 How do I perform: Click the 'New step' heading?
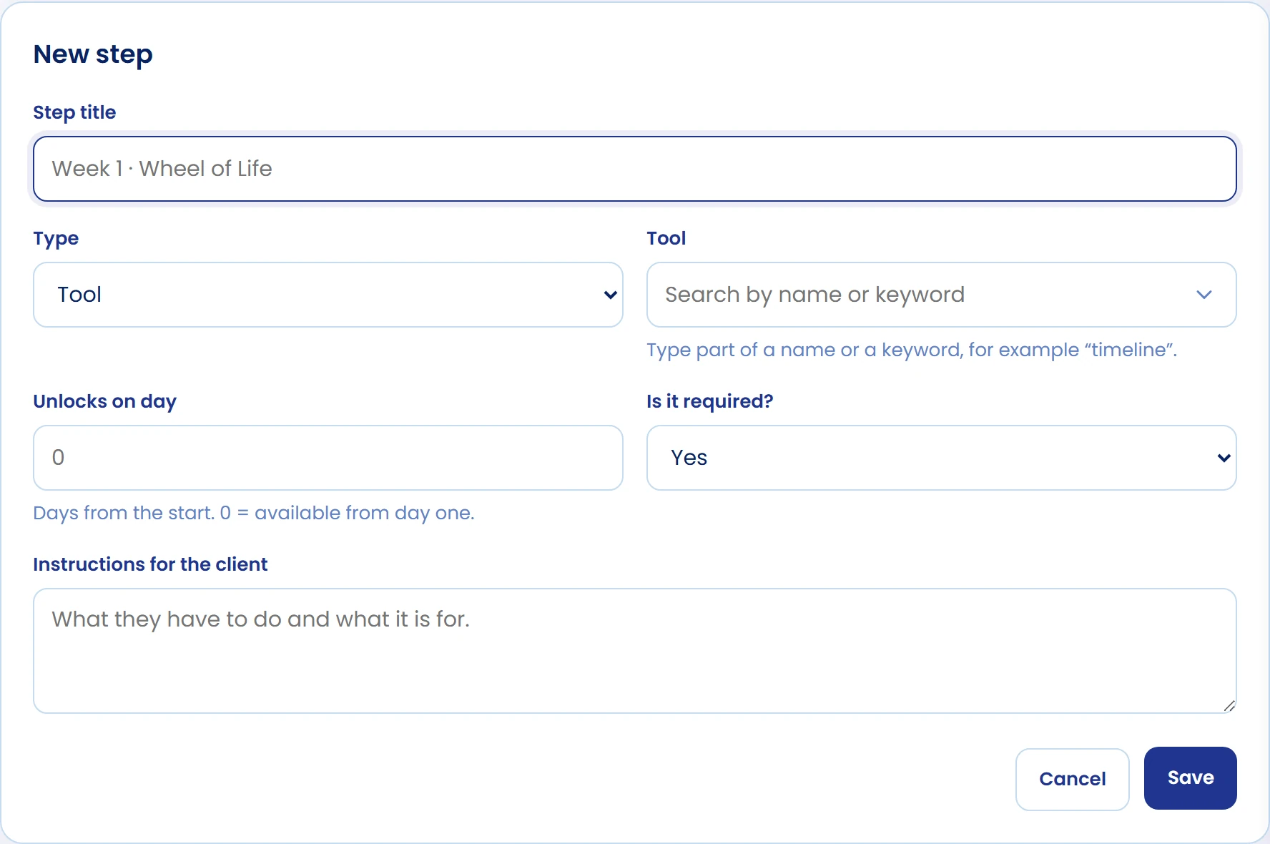(93, 54)
